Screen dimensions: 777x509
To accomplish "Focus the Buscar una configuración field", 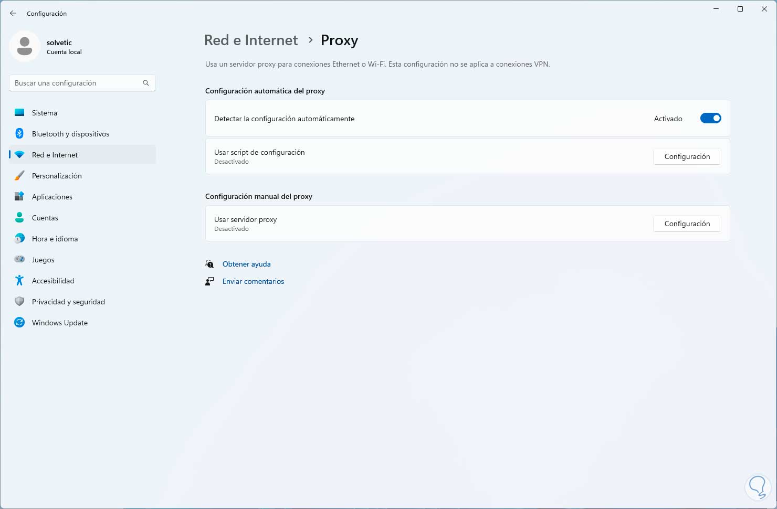I will point(76,83).
